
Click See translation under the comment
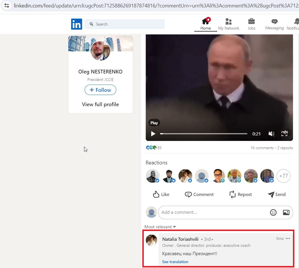(x=175, y=261)
